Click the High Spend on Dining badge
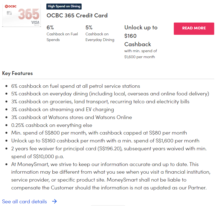 pos(64,6)
